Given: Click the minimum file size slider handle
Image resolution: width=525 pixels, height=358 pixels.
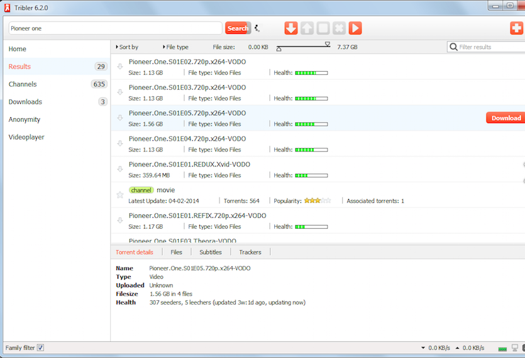Looking at the screenshot, I should [279, 49].
